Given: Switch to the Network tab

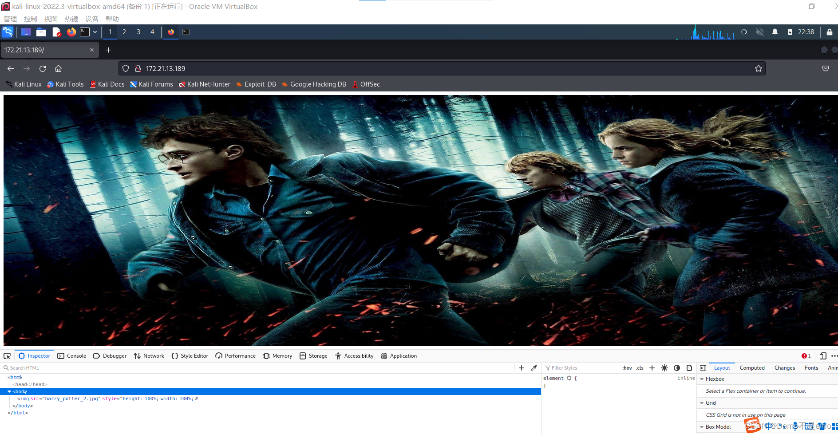Looking at the screenshot, I should [149, 356].
